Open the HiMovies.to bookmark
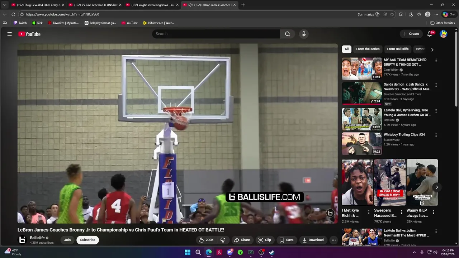The image size is (459, 258). pyautogui.click(x=158, y=23)
